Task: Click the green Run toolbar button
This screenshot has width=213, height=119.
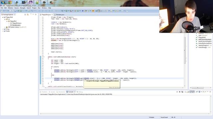Action: pyautogui.click(x=67, y=11)
